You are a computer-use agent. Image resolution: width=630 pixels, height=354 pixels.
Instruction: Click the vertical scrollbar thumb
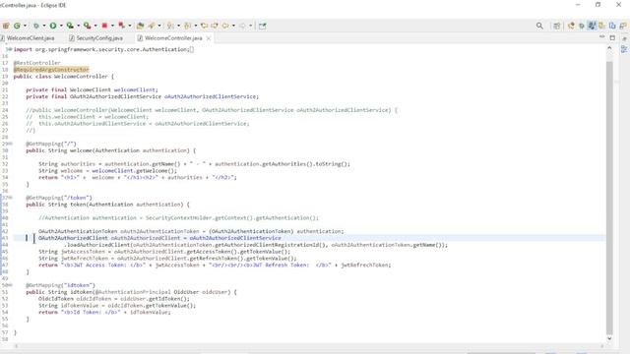609,197
